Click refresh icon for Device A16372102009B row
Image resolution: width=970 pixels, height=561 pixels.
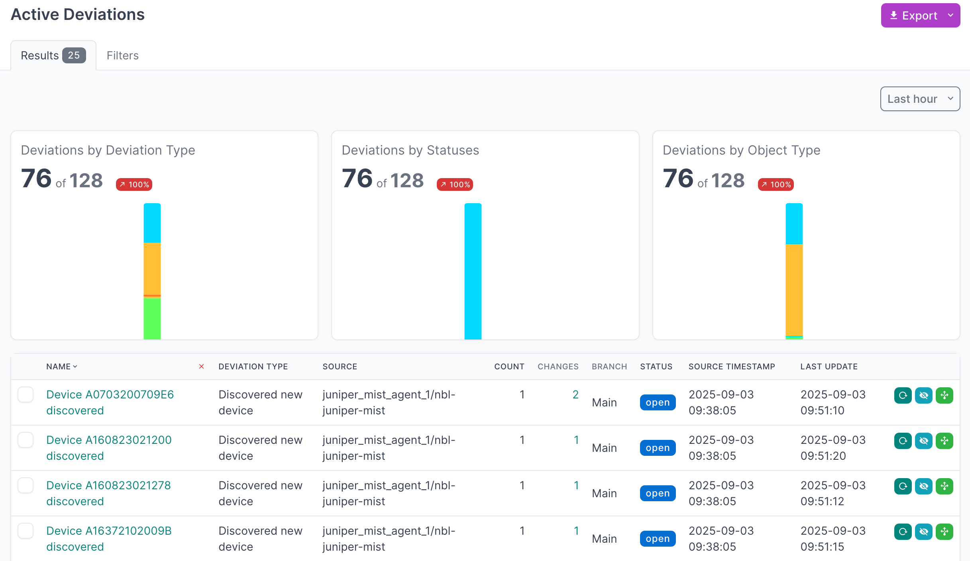tap(903, 532)
